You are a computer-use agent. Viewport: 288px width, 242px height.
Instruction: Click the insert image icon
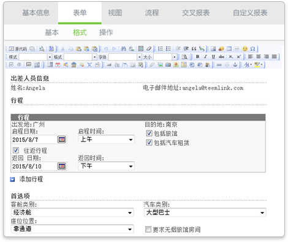213,49
